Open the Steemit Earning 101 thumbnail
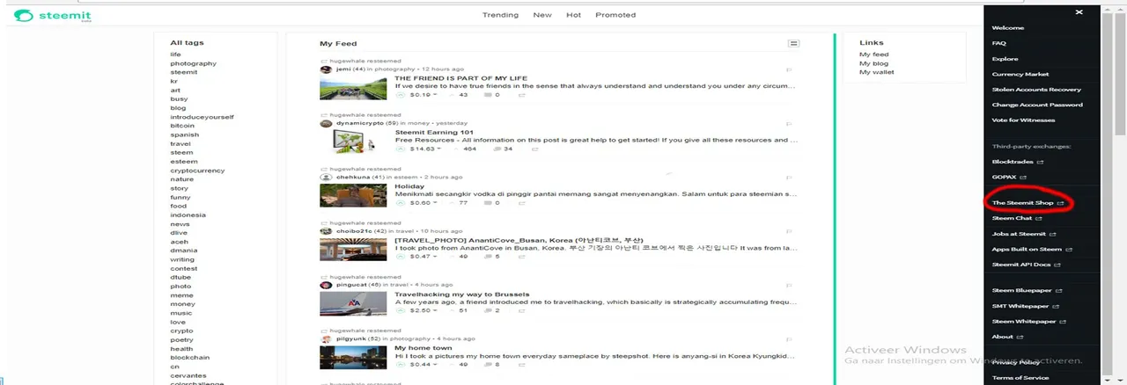This screenshot has height=385, width=1127. point(353,142)
